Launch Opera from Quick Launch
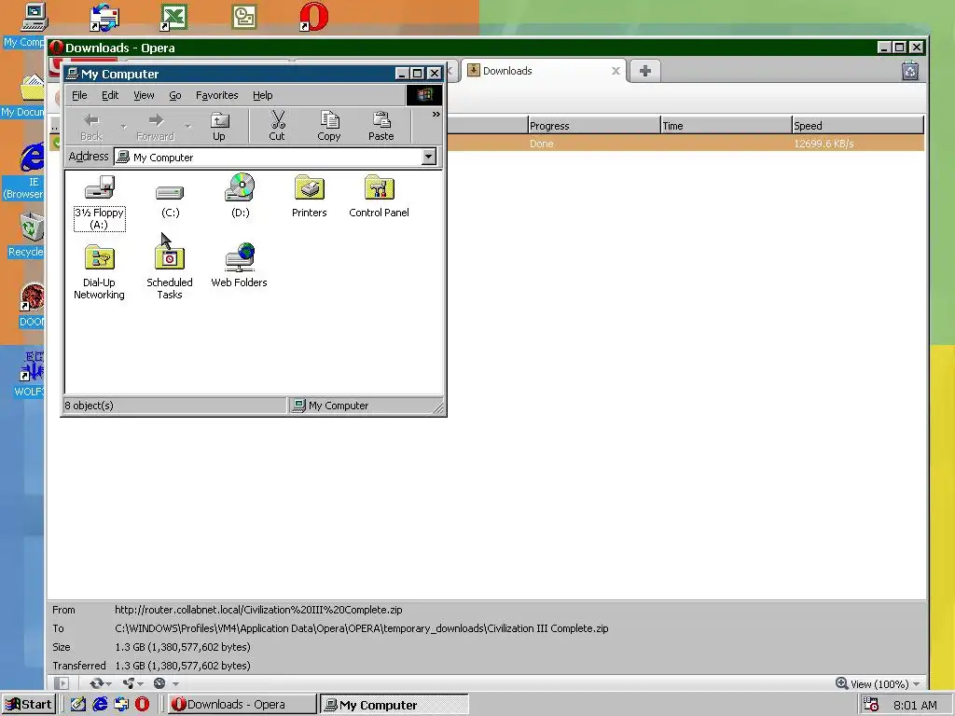This screenshot has height=716, width=955. click(x=142, y=705)
